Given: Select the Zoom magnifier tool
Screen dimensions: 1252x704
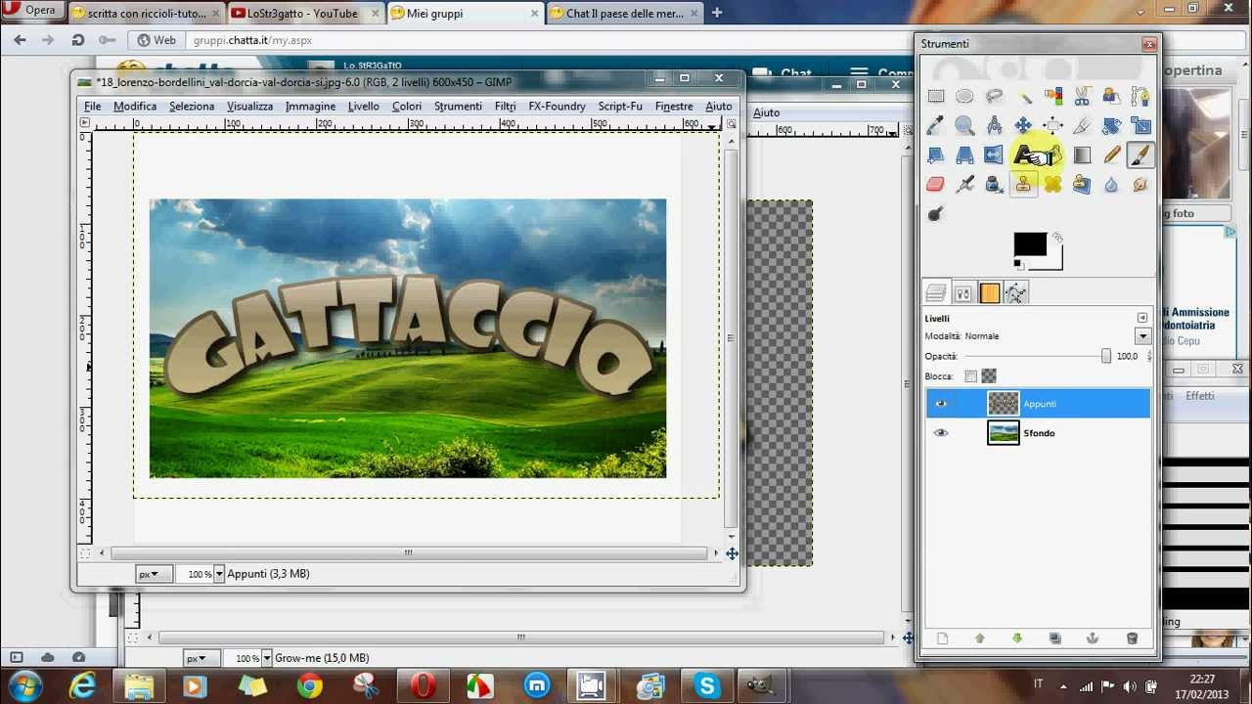Looking at the screenshot, I should [964, 125].
